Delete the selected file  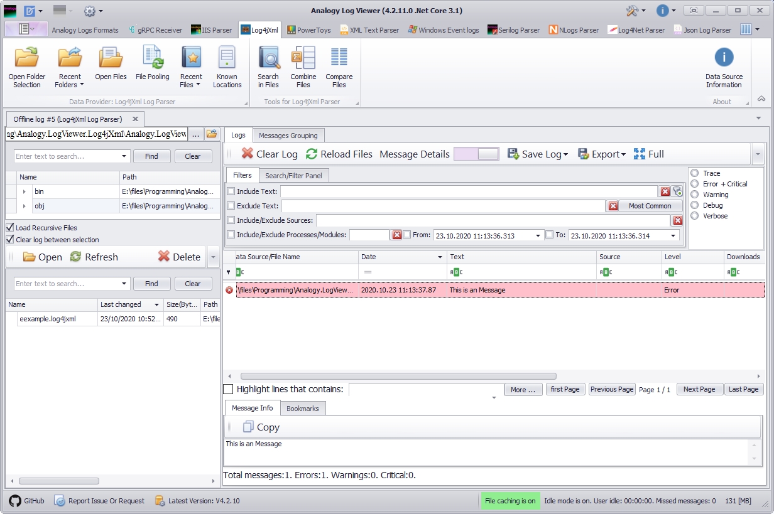(x=180, y=257)
